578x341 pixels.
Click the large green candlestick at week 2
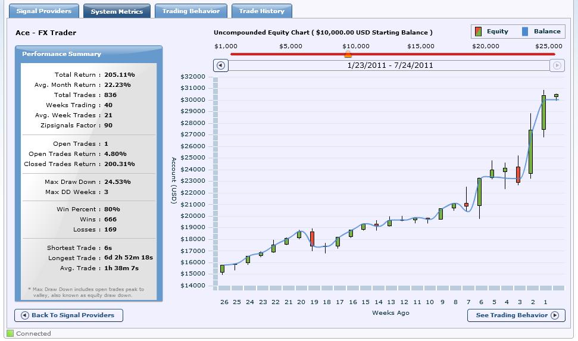click(x=530, y=152)
